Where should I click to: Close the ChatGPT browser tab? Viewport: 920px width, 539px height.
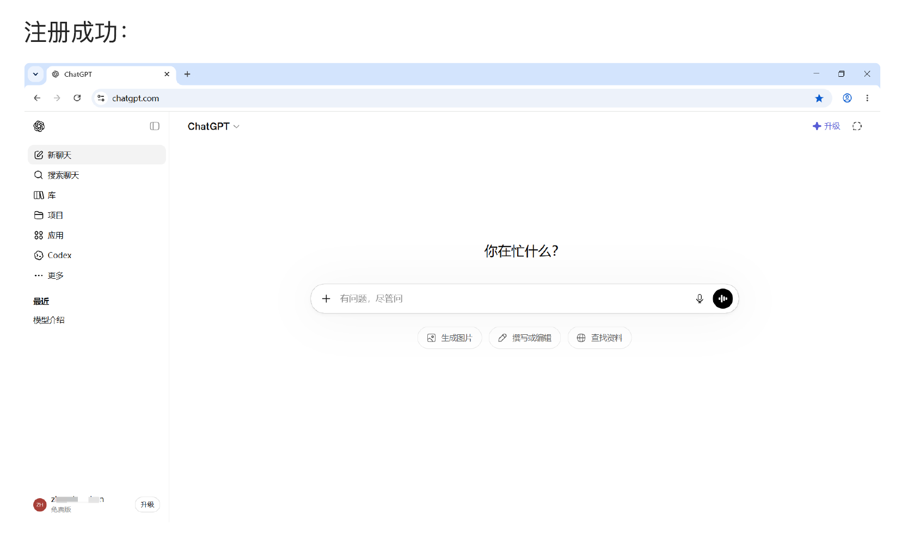[x=167, y=74]
